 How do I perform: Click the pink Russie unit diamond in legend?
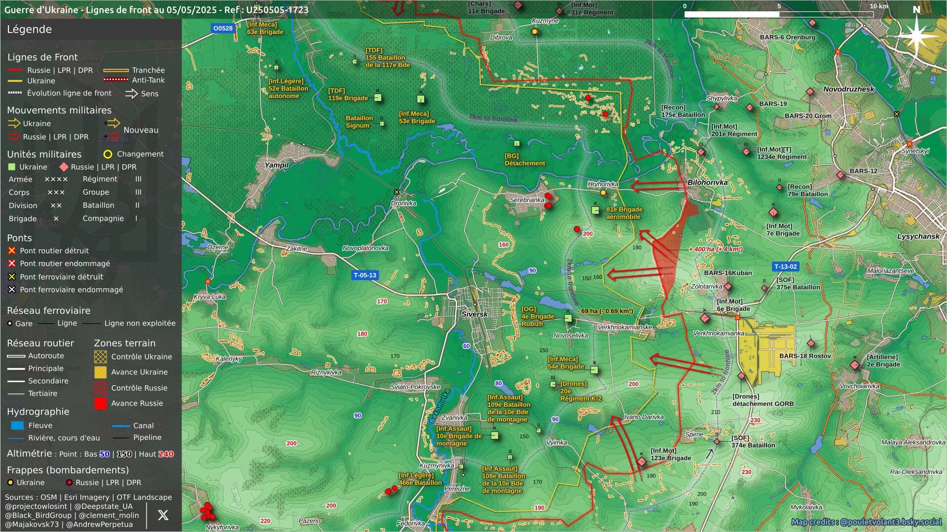64,167
